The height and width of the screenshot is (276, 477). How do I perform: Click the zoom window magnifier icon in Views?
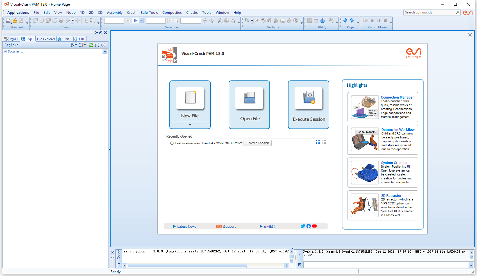(x=92, y=21)
